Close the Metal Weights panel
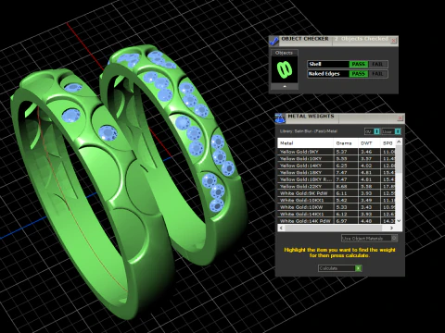This screenshot has height=333, width=445. pos(400,118)
